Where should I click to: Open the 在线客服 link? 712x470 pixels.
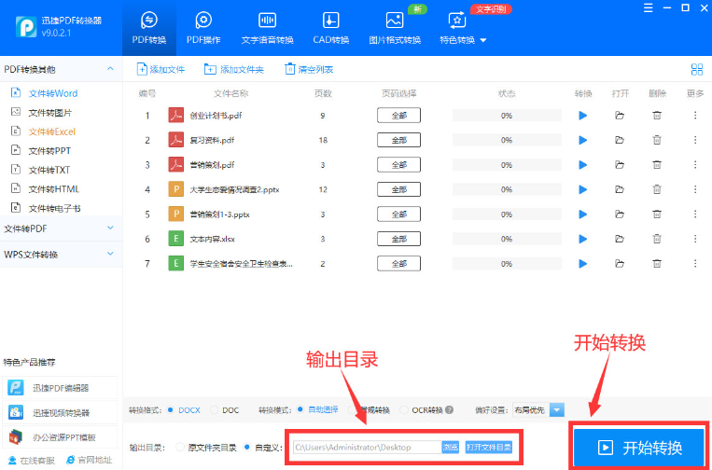click(x=32, y=461)
